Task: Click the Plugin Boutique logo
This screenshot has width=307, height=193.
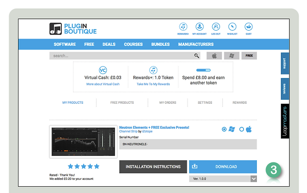Action: pyautogui.click(x=73, y=28)
